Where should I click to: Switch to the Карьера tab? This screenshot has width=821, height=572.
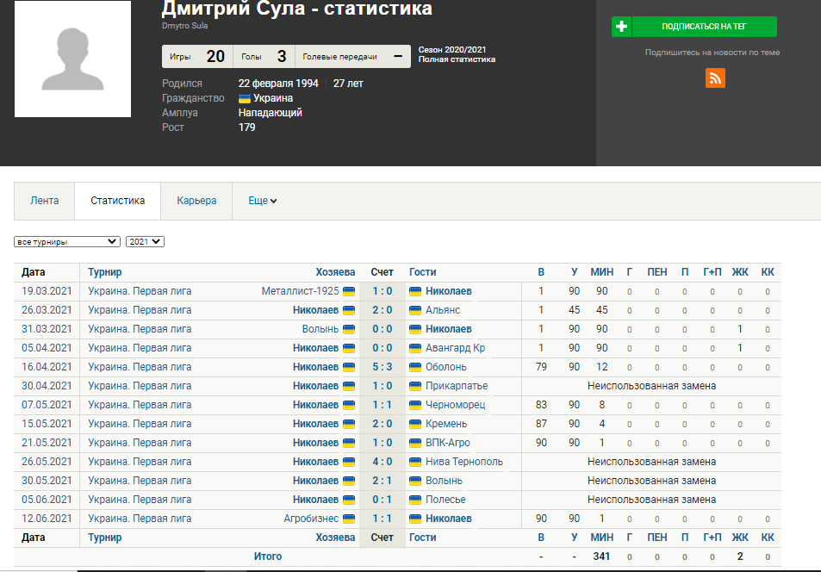pos(196,201)
